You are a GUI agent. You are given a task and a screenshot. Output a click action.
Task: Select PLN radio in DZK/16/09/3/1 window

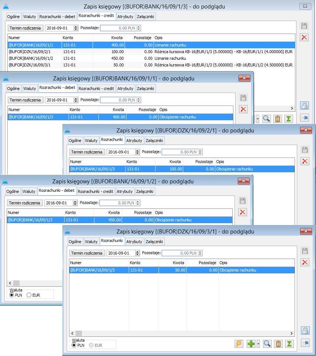coord(73,345)
